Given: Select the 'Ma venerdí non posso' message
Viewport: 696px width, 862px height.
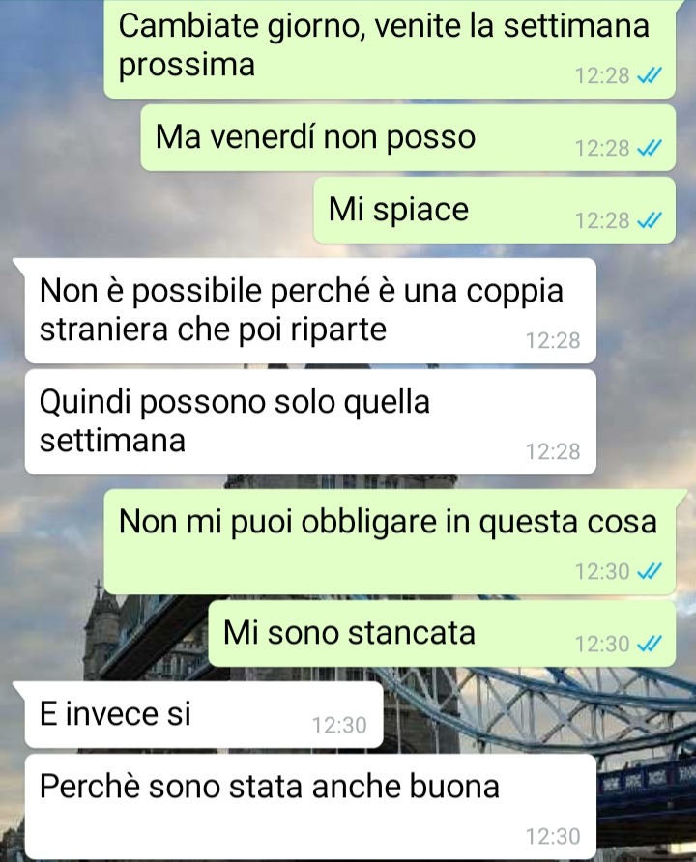Looking at the screenshot, I should pos(408,137).
